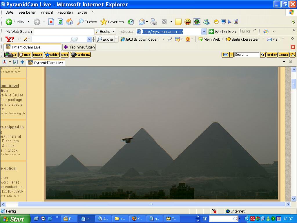Click the green ICQ flower toolbar icon
Screen dimensions: 297x223
coord(197,22)
